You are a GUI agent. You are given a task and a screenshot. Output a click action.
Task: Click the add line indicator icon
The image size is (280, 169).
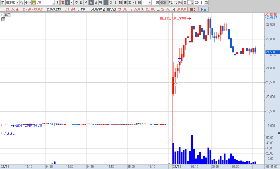[x=175, y=2]
